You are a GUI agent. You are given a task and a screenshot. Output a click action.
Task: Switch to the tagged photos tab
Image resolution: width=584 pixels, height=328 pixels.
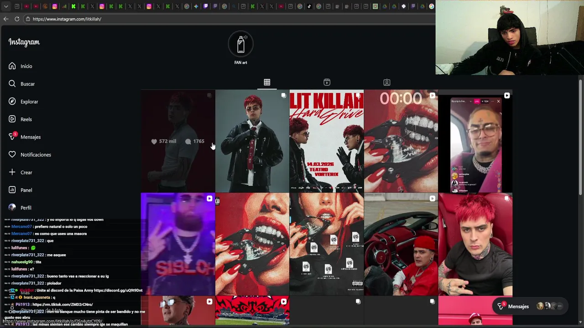pyautogui.click(x=386, y=82)
